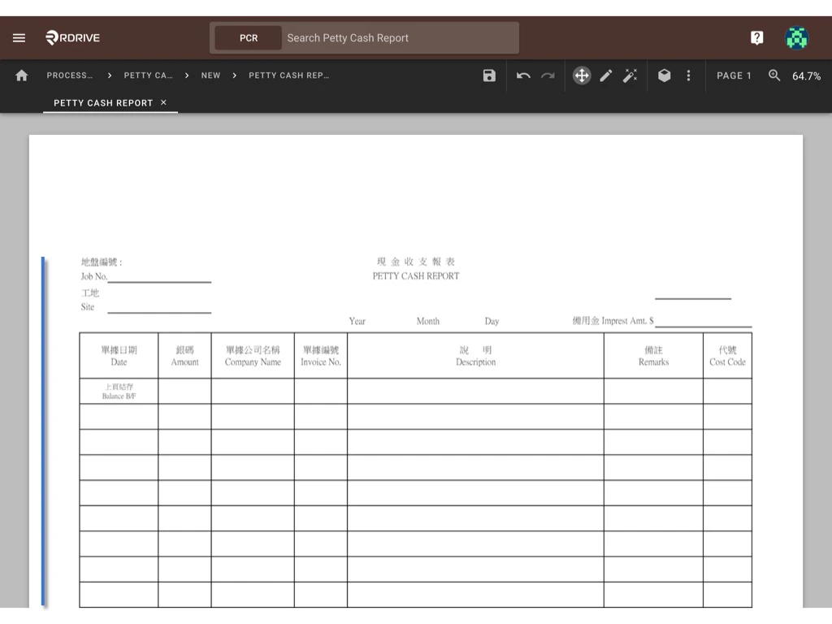Click the PROCESS breadcrumb link

pyautogui.click(x=70, y=75)
